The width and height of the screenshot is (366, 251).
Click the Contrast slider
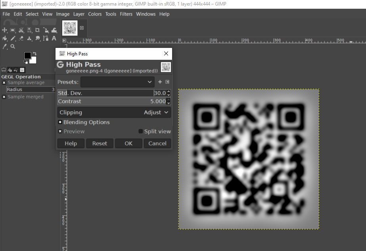point(111,101)
